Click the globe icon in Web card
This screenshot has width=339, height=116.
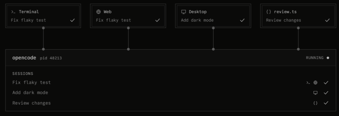tap(98, 12)
